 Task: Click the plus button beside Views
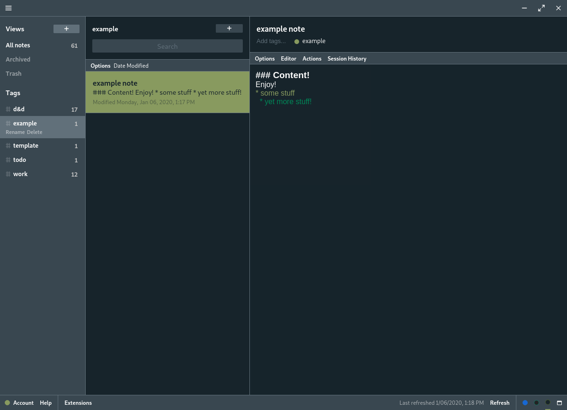66,29
